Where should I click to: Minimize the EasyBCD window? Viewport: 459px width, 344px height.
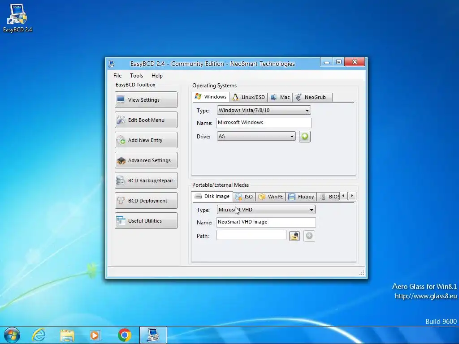[327, 62]
